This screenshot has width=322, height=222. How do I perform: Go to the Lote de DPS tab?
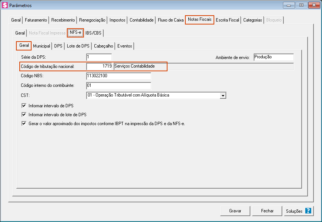78,46
